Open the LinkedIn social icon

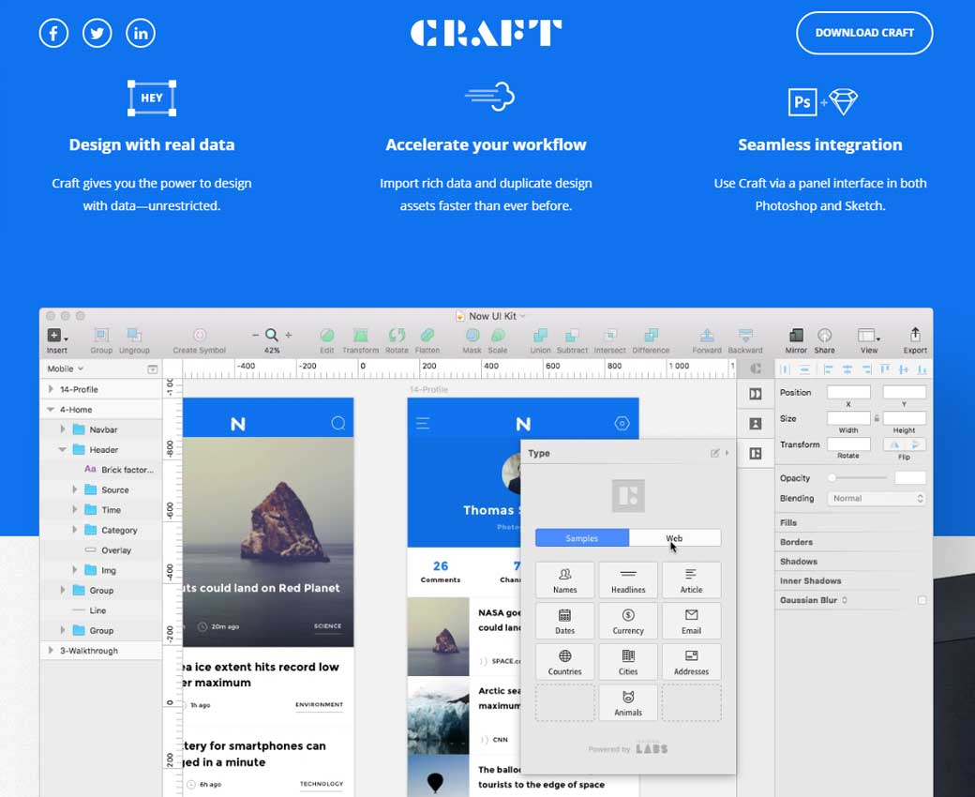[x=141, y=34]
